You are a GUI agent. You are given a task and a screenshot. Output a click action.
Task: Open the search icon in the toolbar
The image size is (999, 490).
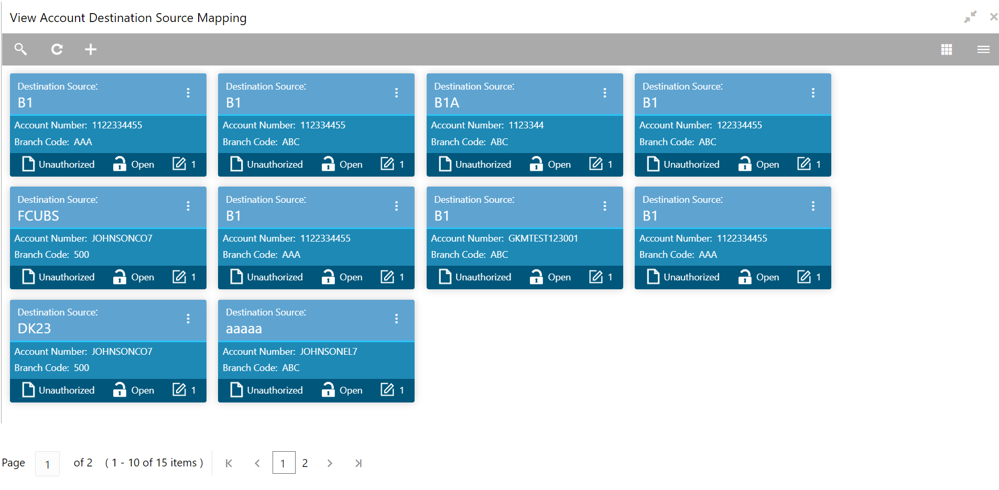click(x=20, y=49)
